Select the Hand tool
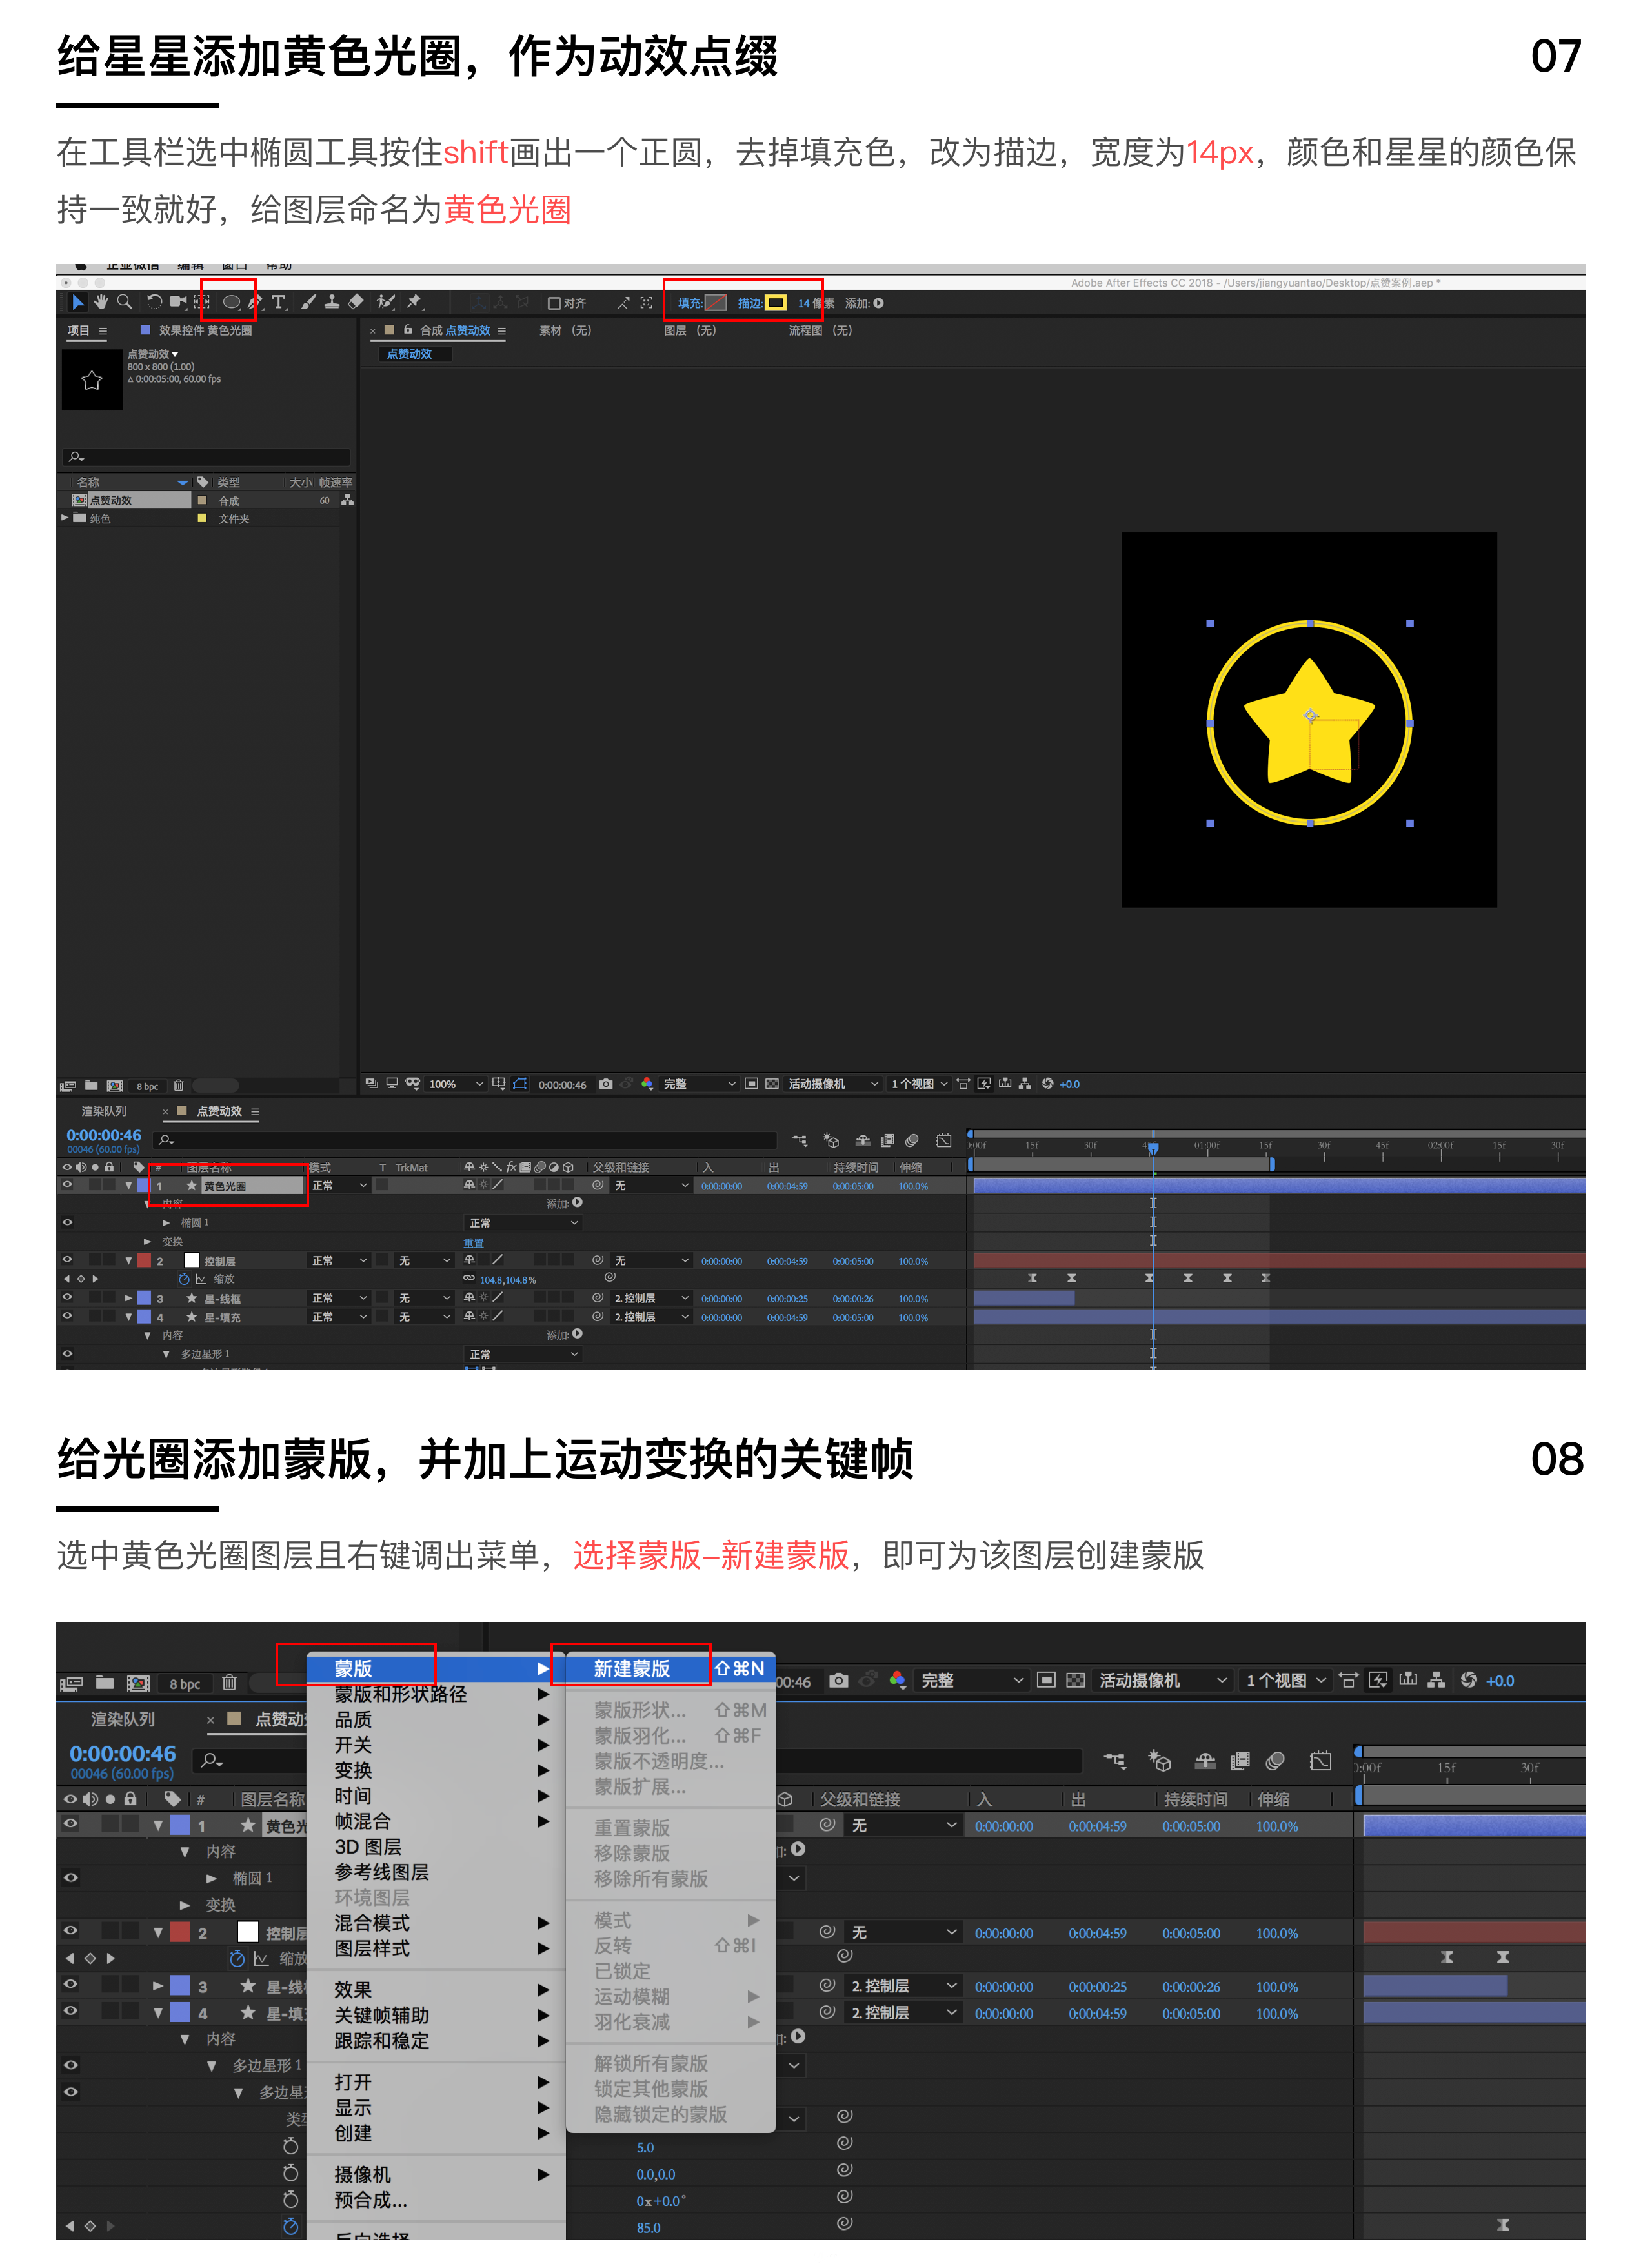The height and width of the screenshot is (2266, 1652). (x=100, y=302)
